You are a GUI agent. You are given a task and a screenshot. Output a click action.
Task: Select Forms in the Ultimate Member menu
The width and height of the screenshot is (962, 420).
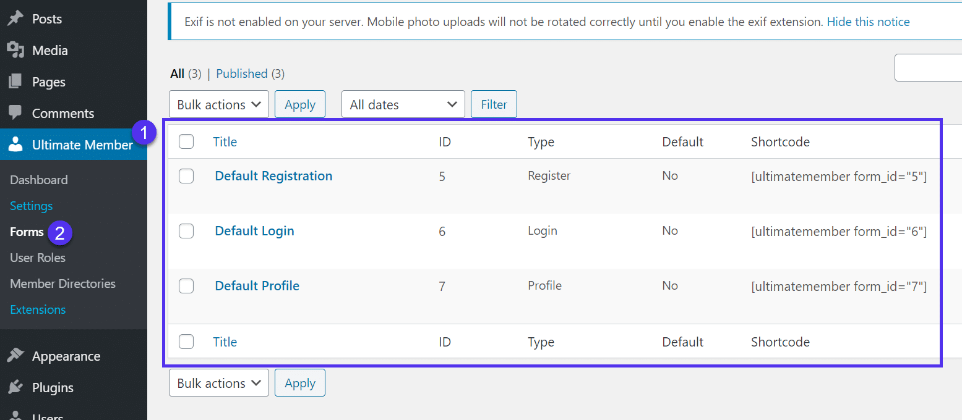[x=26, y=232]
